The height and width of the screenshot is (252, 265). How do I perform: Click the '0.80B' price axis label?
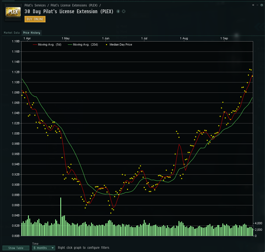coord(16,236)
